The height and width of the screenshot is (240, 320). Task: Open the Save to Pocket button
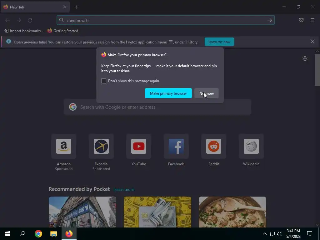[301, 20]
